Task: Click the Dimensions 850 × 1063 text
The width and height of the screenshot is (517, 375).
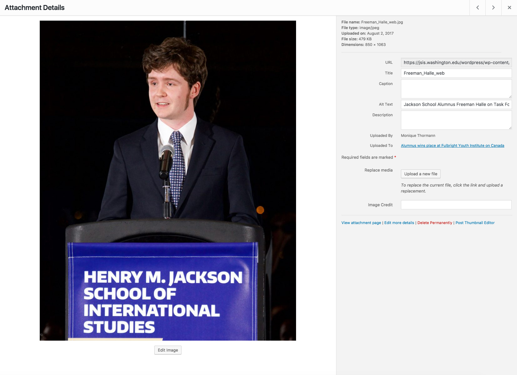Action: [x=364, y=45]
